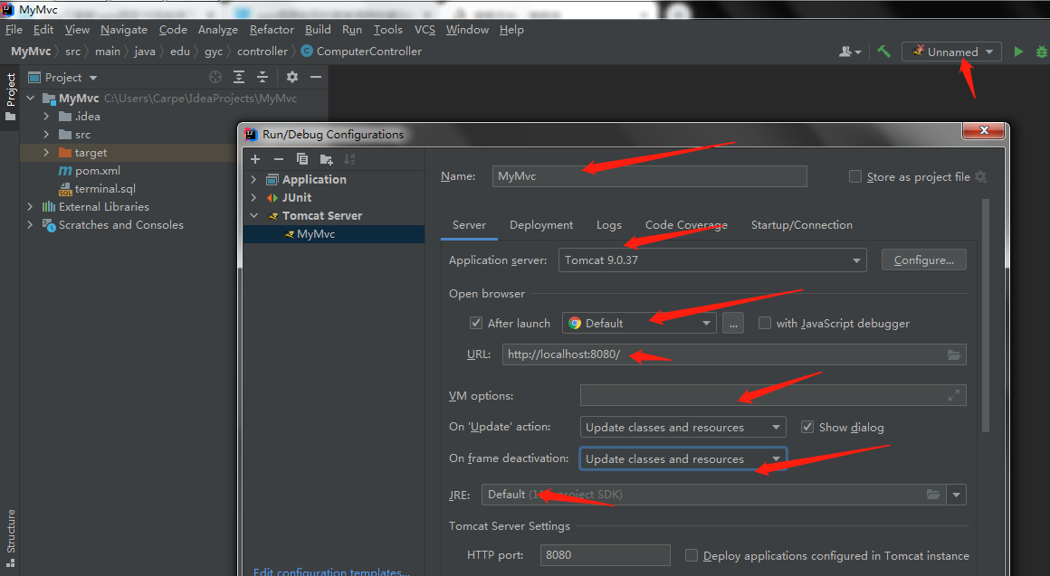Open Project panel settings gear
This screenshot has height=576, width=1050.
292,77
